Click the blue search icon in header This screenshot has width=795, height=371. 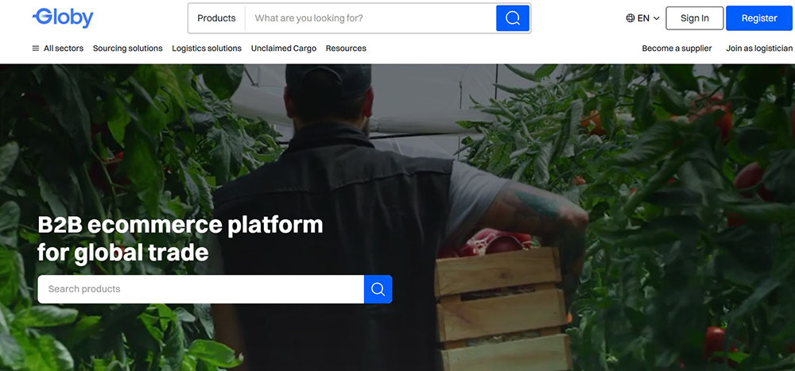click(x=513, y=18)
